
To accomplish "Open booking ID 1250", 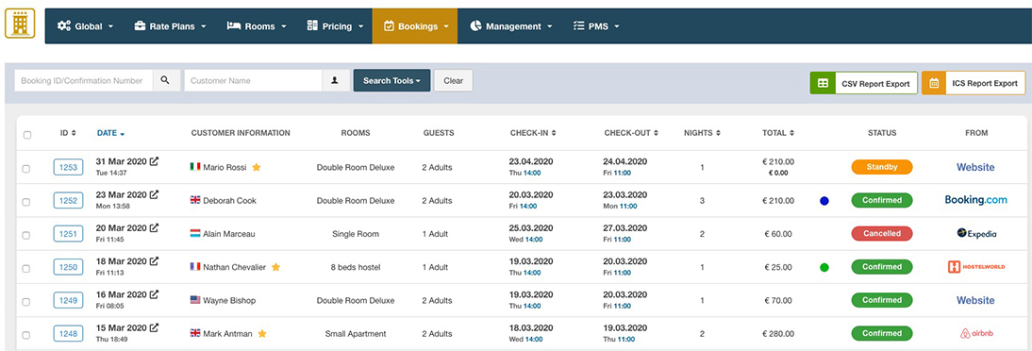I will tap(69, 267).
